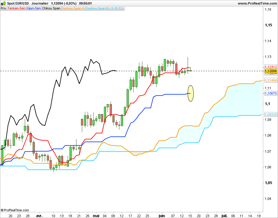Click the © ProRealTime.com copyright text

[x=15, y=210]
